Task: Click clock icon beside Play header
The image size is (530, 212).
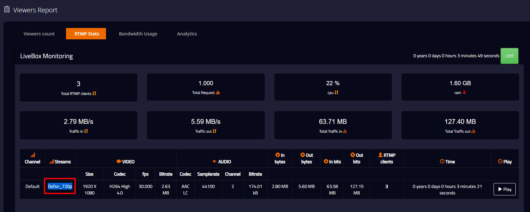Action: 500,161
